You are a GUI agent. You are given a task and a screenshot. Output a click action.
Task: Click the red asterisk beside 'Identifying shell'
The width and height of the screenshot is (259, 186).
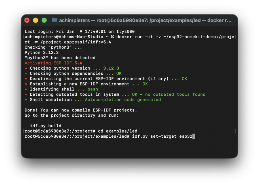(x=26, y=89)
